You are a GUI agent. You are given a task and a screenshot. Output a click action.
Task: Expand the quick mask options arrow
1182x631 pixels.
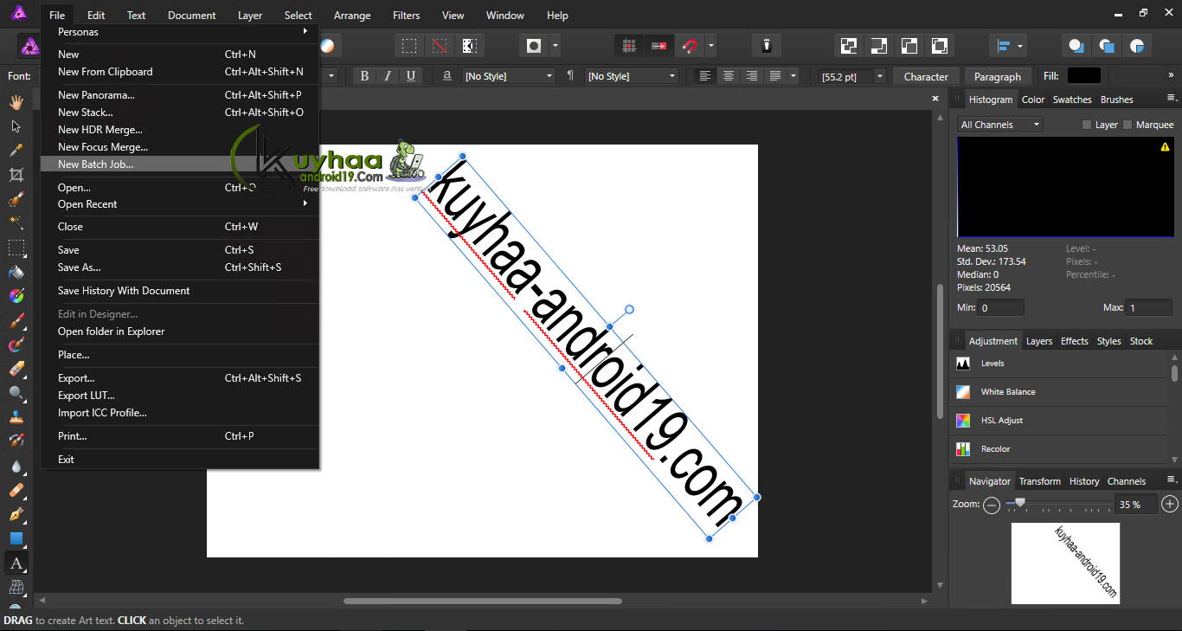[555, 46]
